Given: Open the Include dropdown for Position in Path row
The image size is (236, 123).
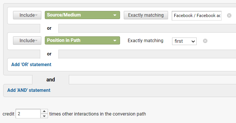Looking at the screenshot, I should (27, 41).
